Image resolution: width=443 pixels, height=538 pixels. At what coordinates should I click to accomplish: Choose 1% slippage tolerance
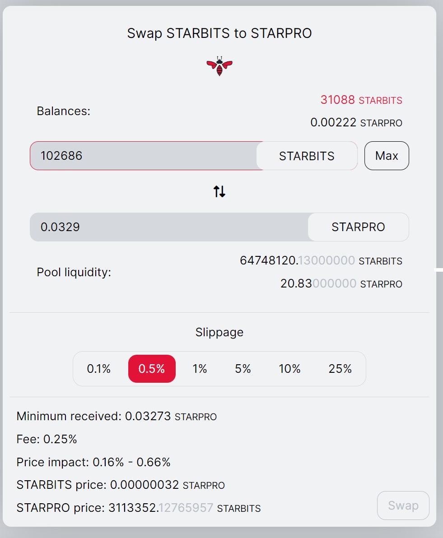coord(200,369)
